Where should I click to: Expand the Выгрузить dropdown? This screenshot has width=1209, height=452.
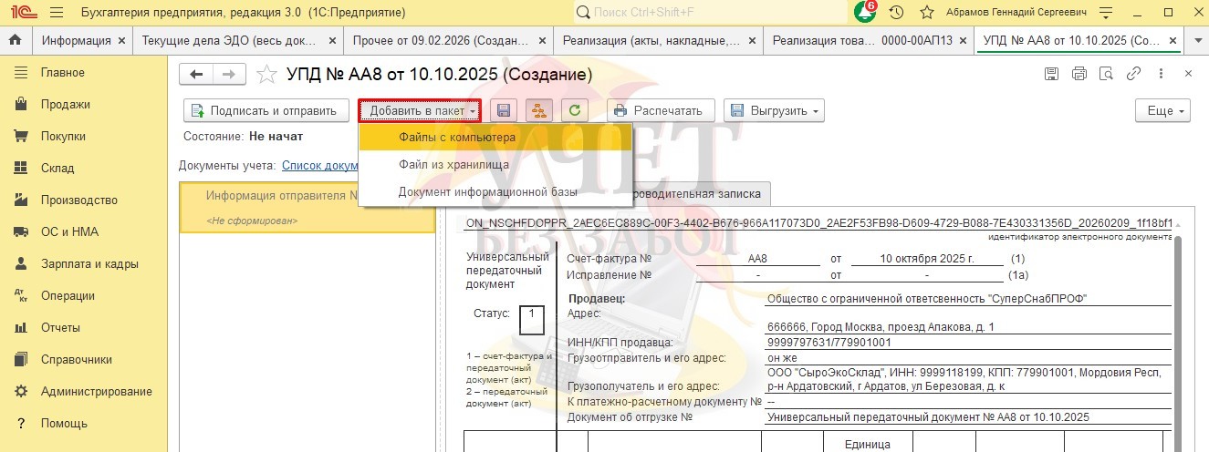[x=774, y=110]
